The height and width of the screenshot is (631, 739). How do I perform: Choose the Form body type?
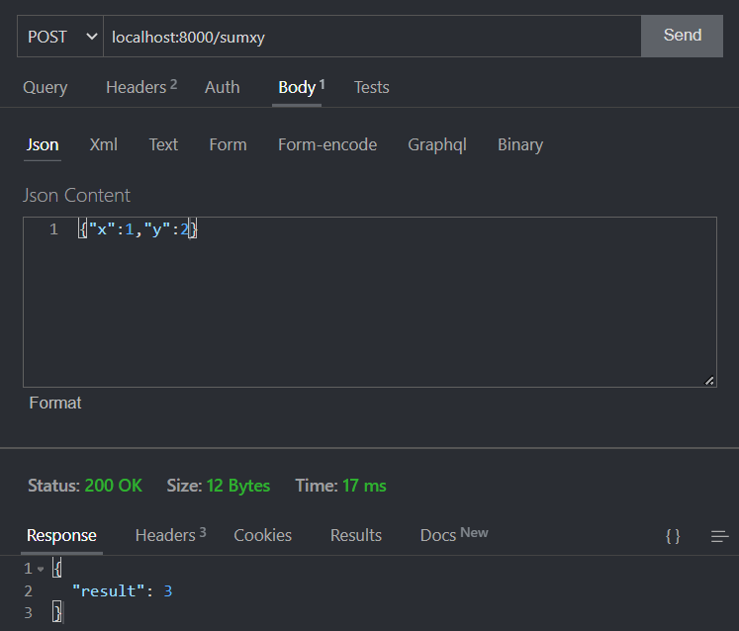(x=228, y=144)
